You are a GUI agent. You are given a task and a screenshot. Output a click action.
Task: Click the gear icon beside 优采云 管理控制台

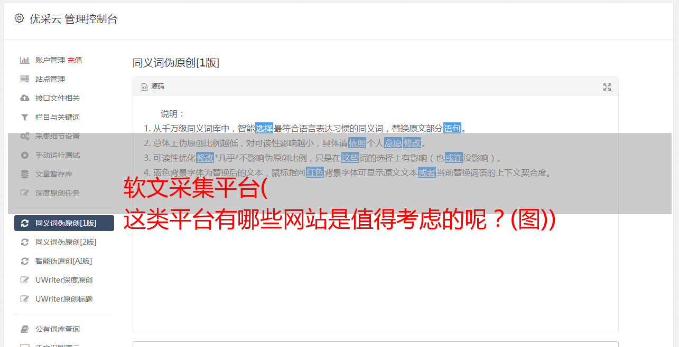coord(20,18)
